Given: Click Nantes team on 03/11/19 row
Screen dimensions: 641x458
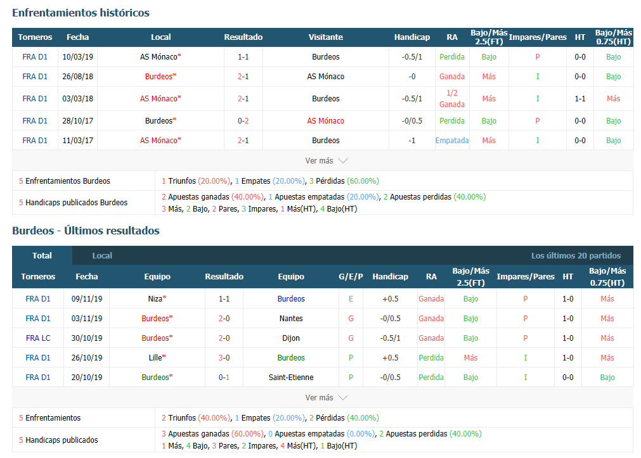Looking at the screenshot, I should tap(290, 318).
